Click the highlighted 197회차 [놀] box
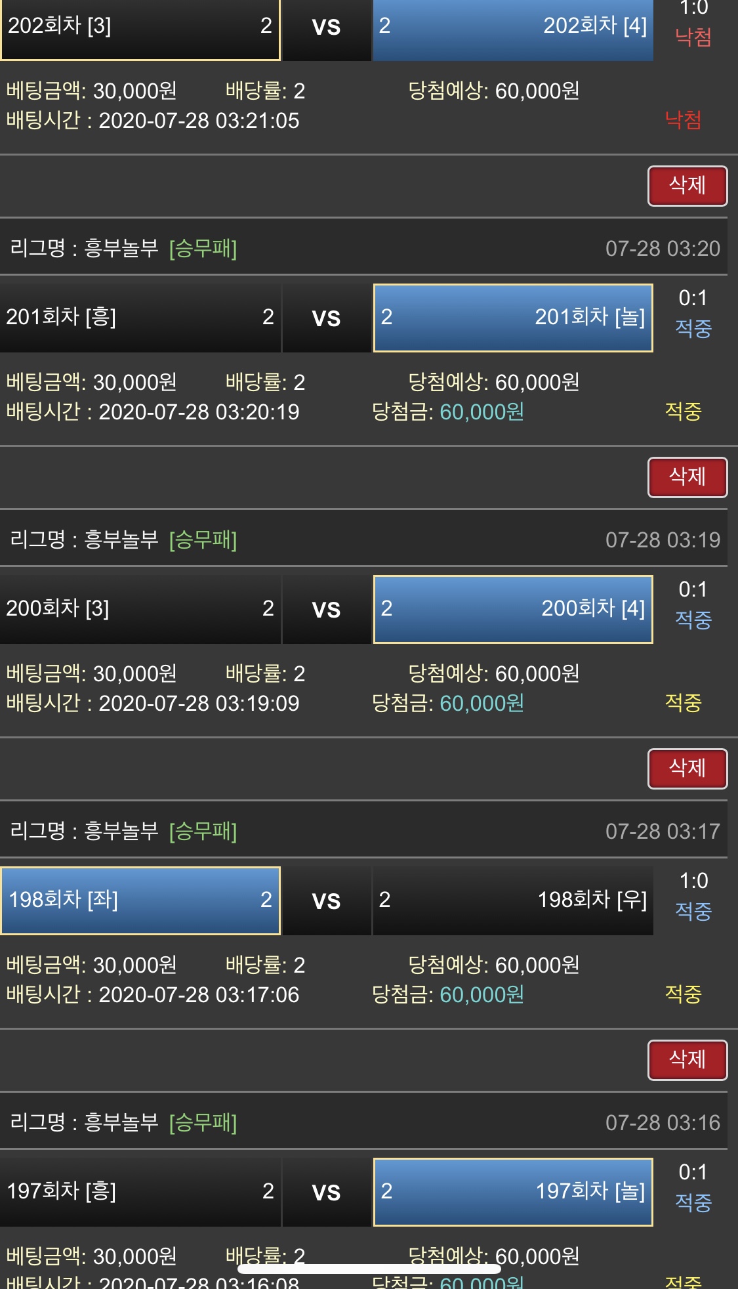Screen dimensions: 738x1289 (513, 1192)
